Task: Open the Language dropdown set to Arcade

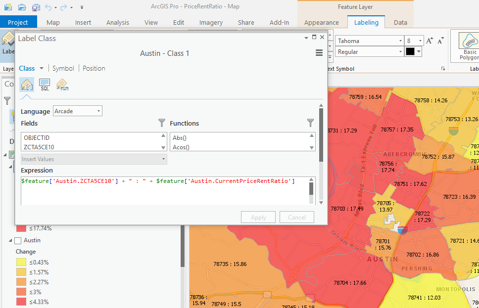Action: [78, 111]
